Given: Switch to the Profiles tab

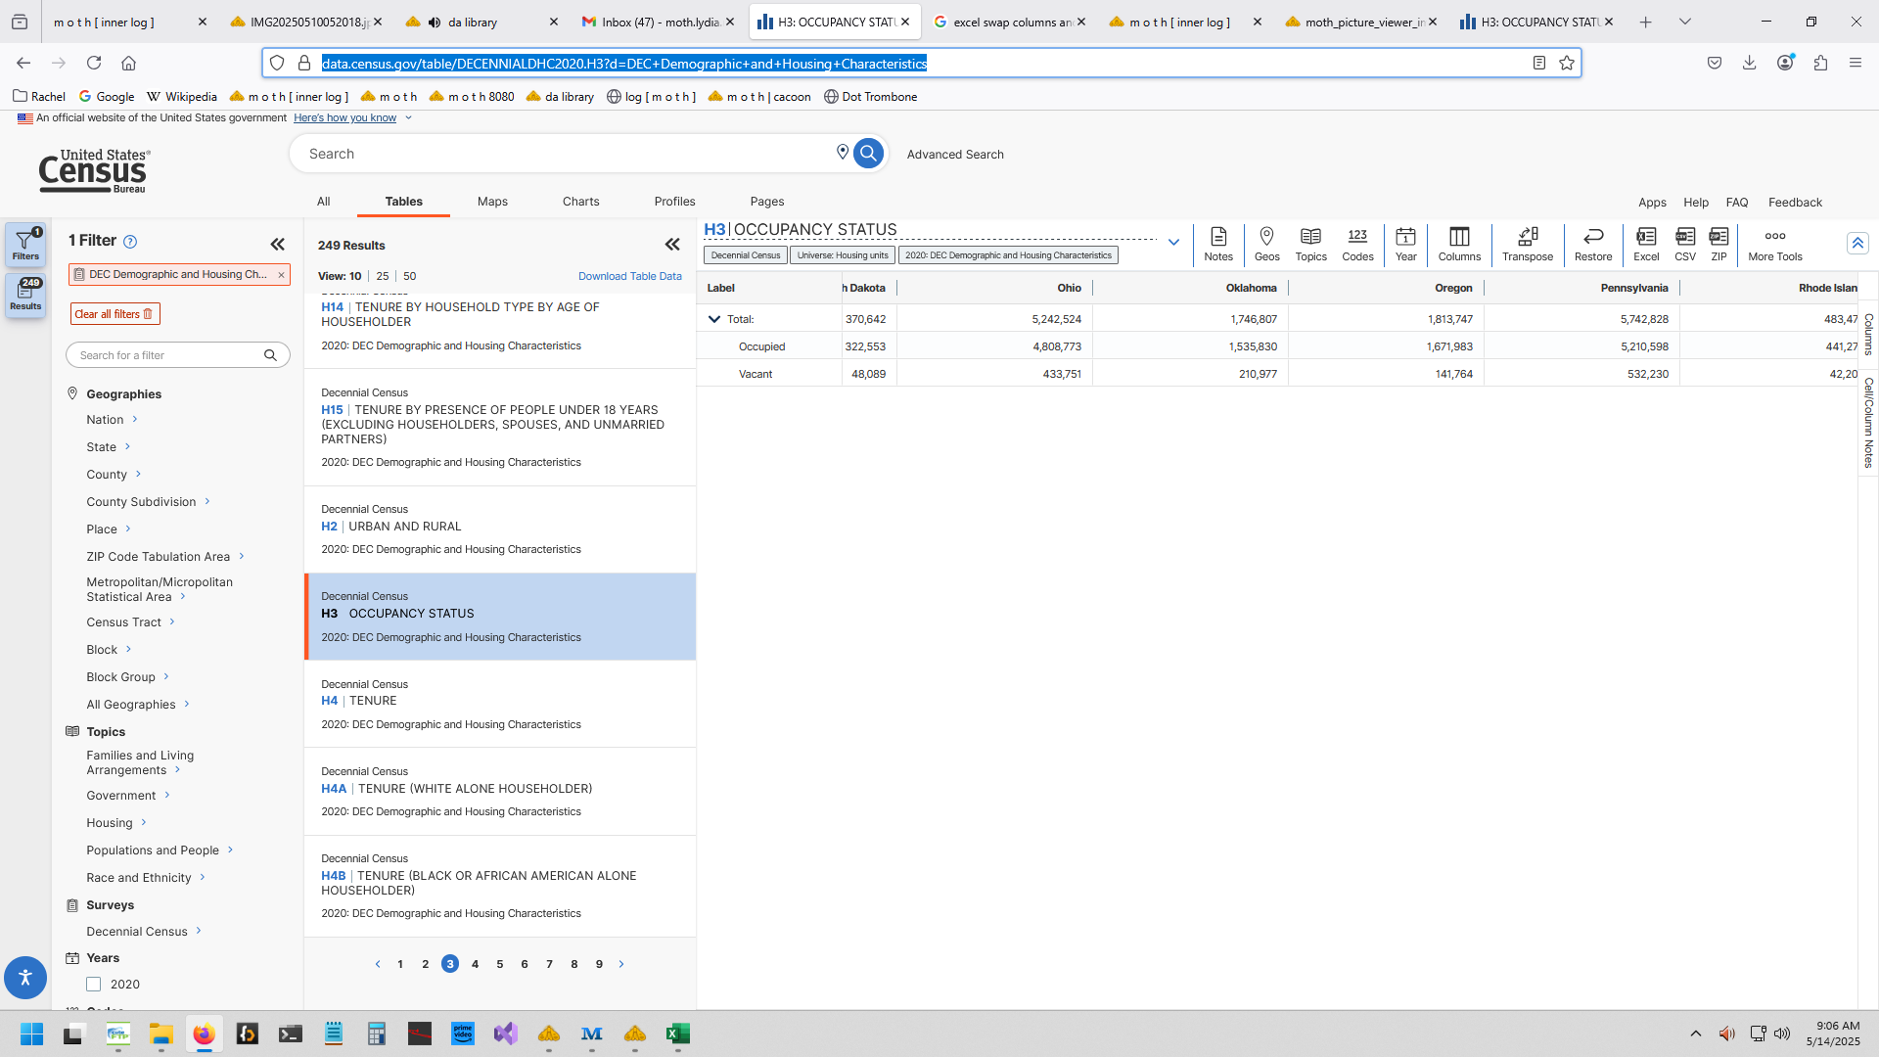Looking at the screenshot, I should pos(674,202).
